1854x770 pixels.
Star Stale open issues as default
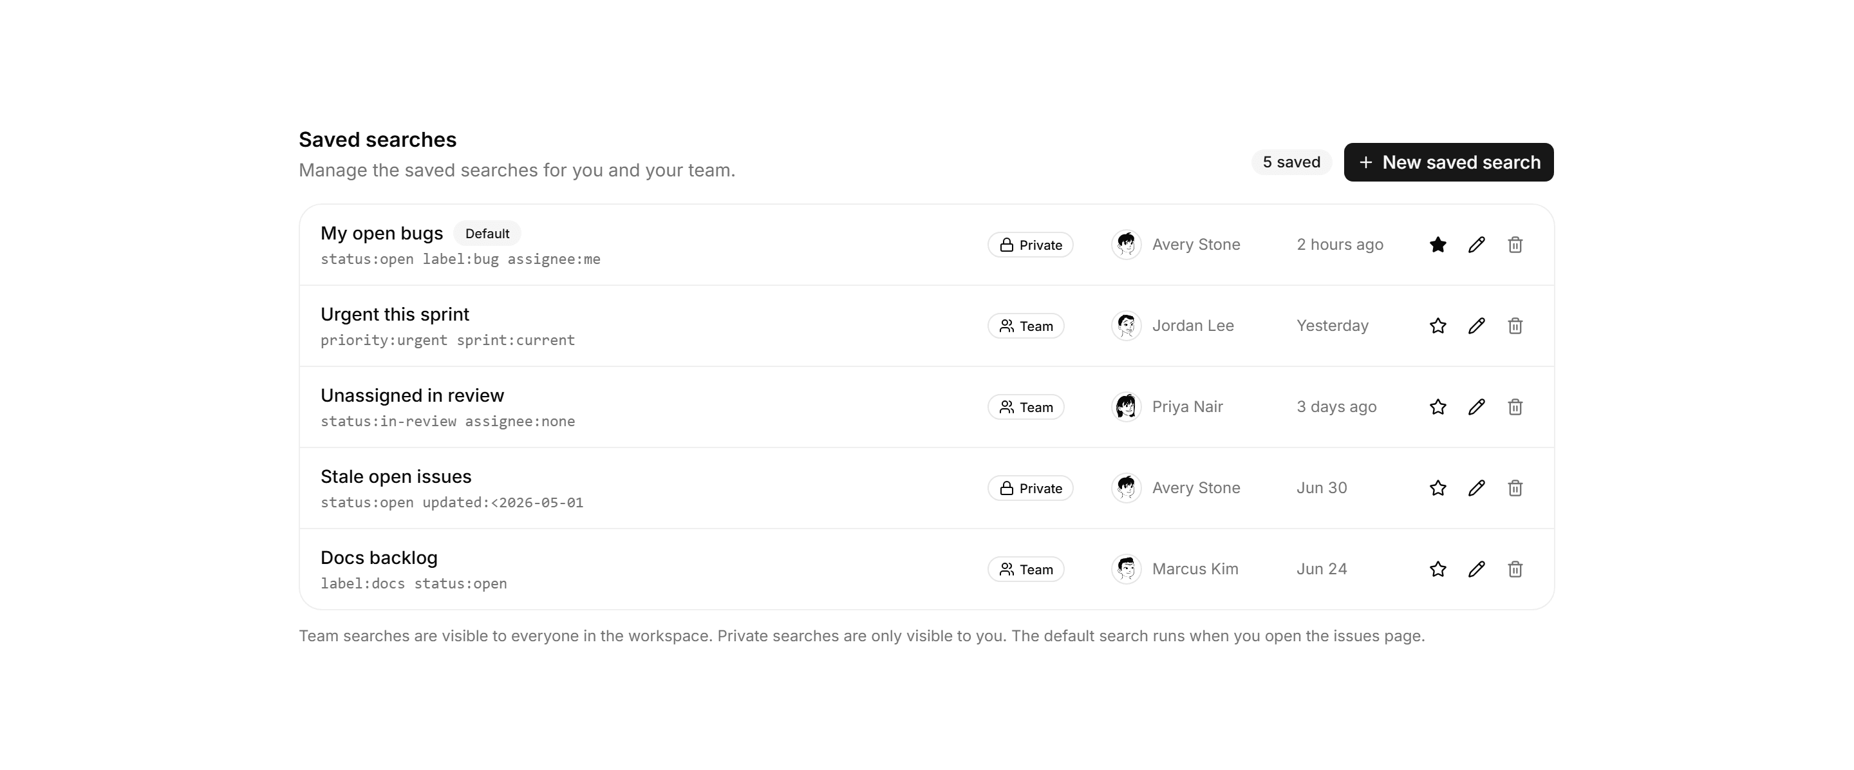click(x=1437, y=488)
